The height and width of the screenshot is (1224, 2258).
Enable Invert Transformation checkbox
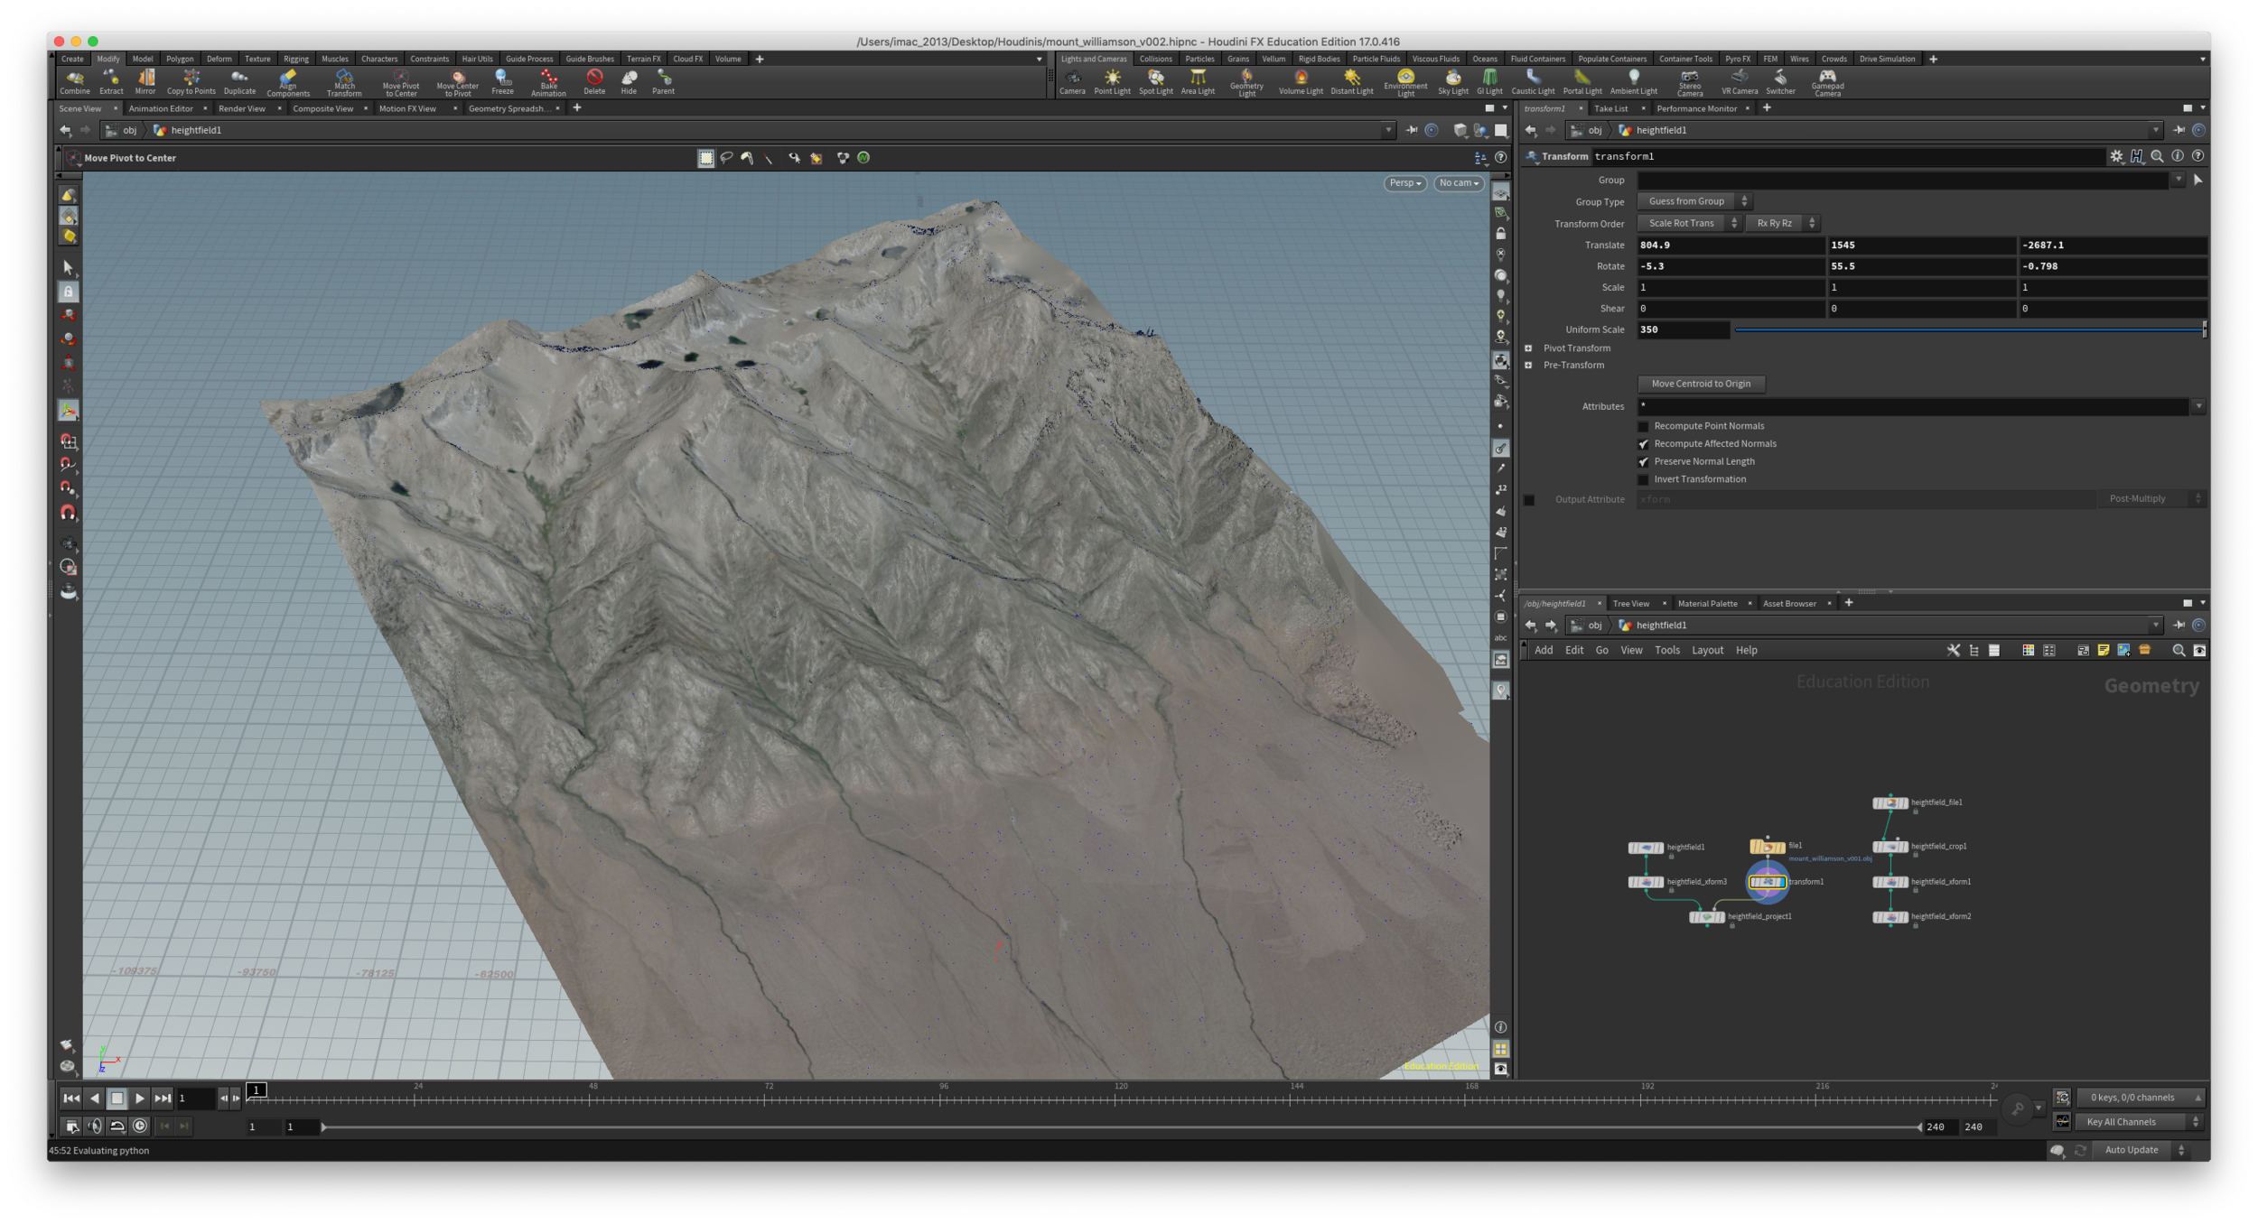[1643, 479]
